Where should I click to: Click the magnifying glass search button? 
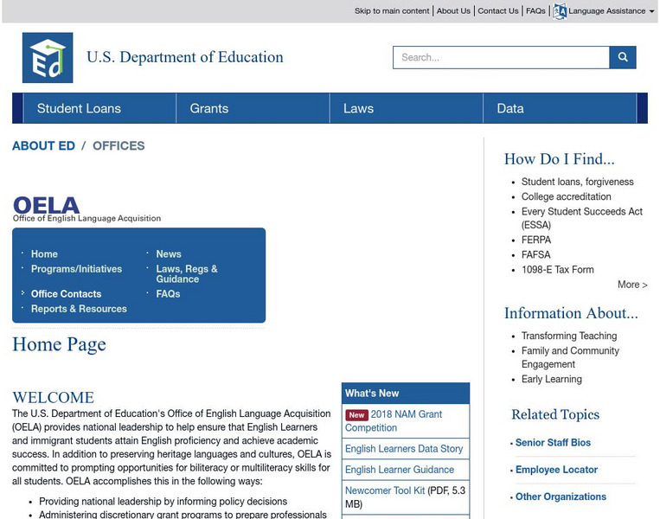(x=623, y=57)
